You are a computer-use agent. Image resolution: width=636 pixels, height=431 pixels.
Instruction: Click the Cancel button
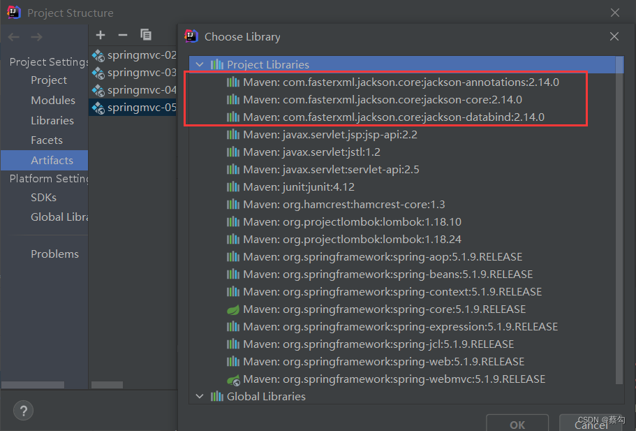[x=591, y=424]
